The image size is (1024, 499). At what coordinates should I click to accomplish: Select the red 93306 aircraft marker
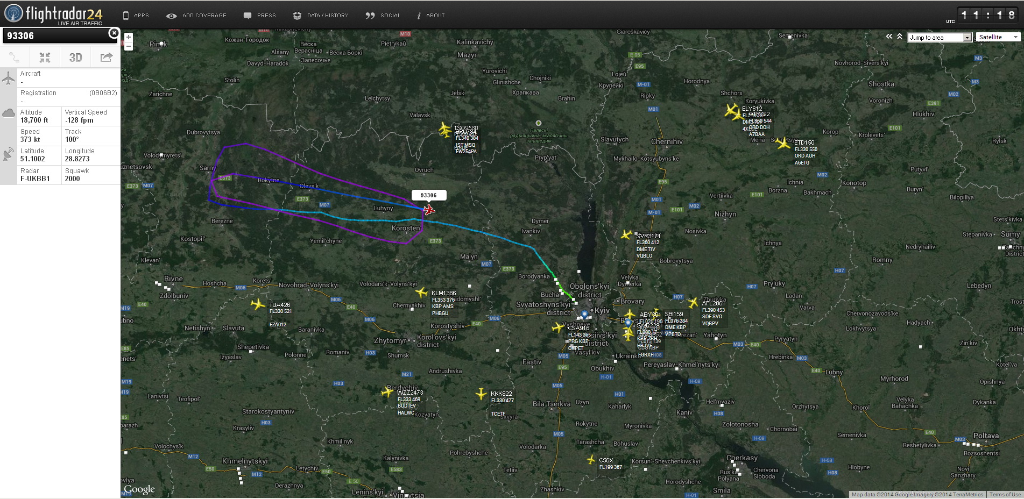[x=429, y=209]
